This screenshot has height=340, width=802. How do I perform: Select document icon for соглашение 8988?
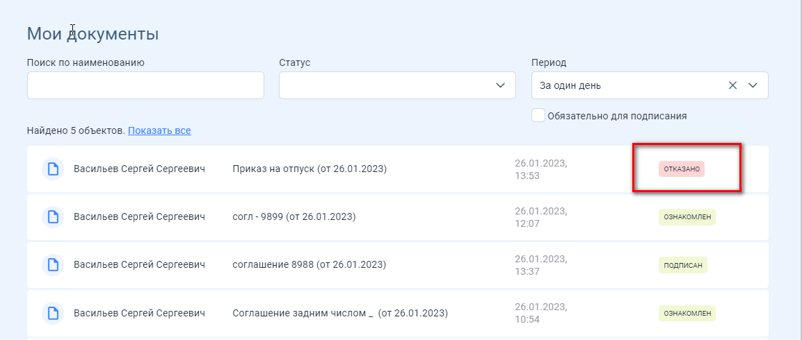pos(53,265)
